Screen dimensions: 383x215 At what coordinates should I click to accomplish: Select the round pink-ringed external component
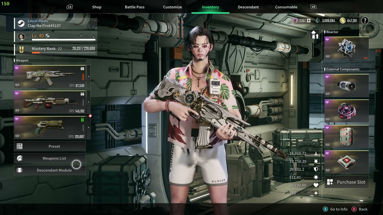(346, 111)
